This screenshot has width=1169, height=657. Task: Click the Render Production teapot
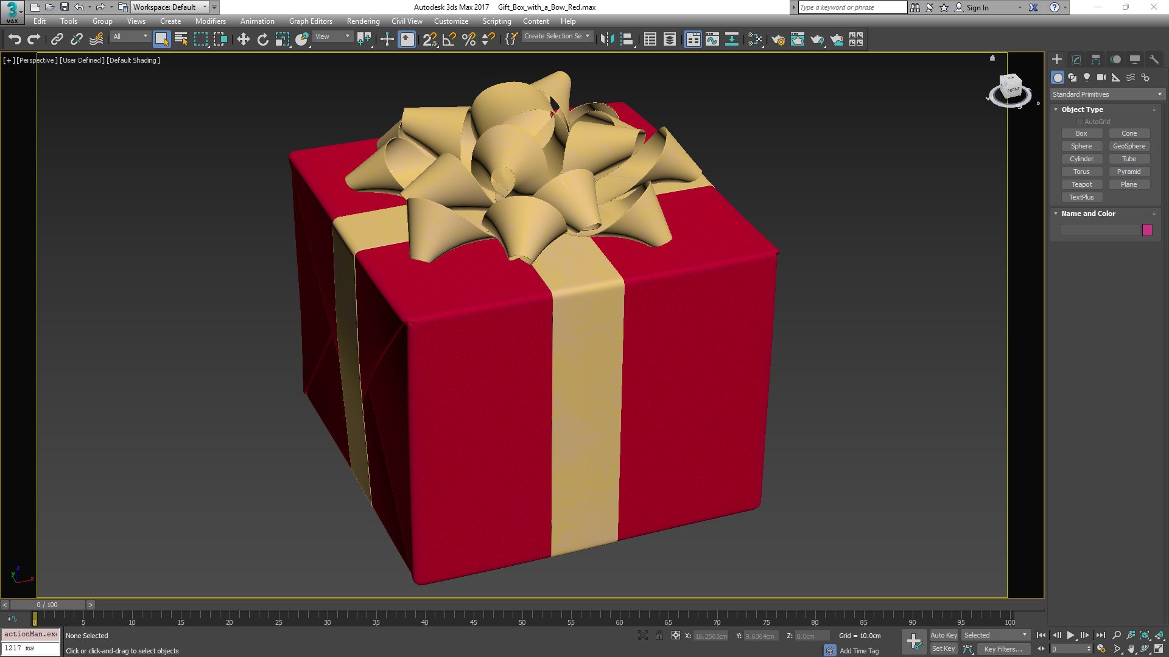[817, 40]
